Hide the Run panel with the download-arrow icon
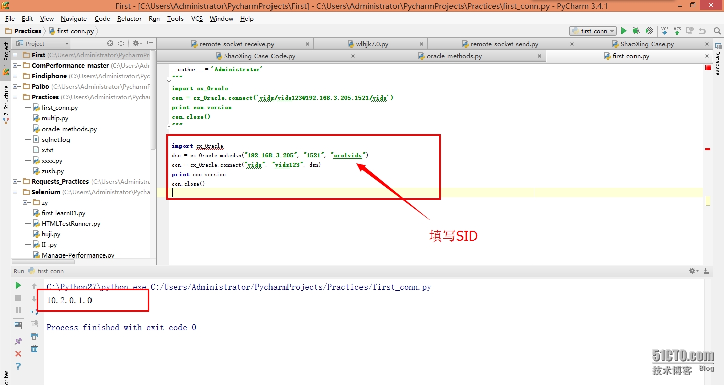Screen dimensions: 724x385 tap(707, 271)
